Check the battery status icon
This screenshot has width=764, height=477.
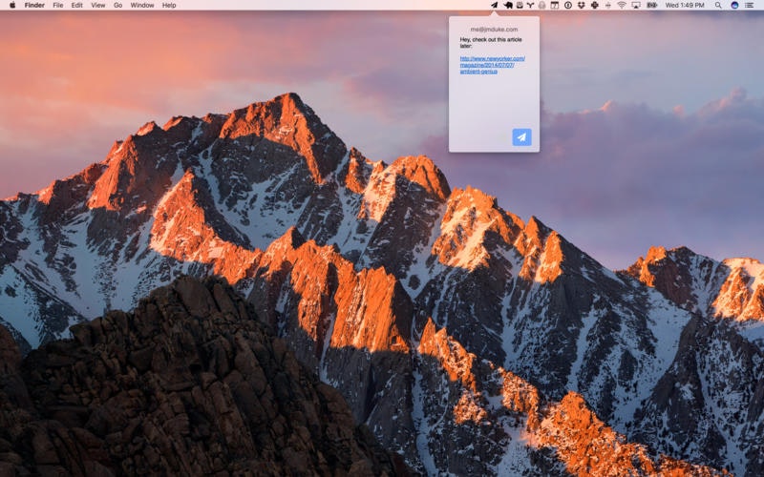(x=651, y=5)
